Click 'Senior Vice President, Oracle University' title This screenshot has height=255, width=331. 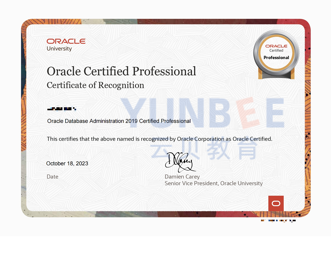coord(214,183)
